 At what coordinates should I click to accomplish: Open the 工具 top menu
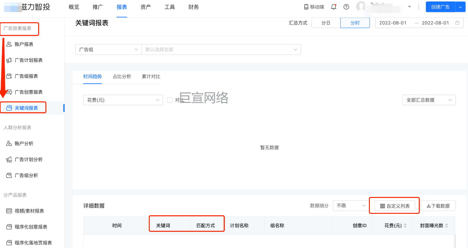[170, 7]
